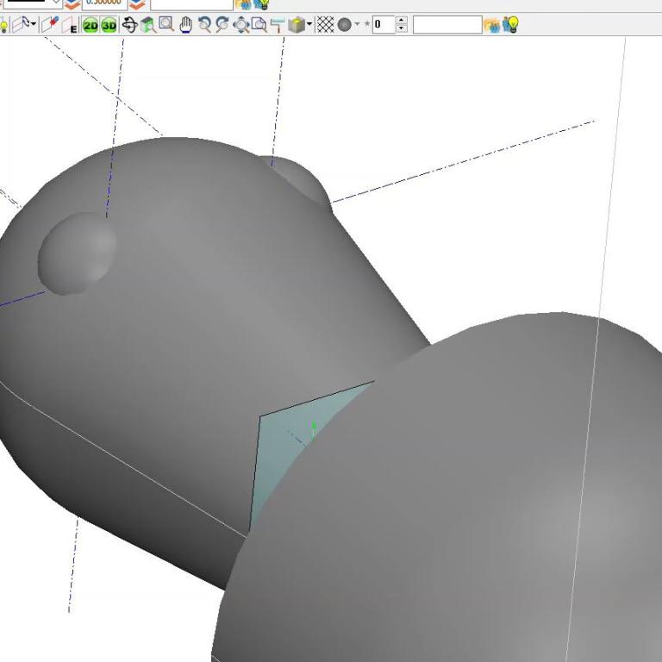Select the pan hand tool
The image size is (662, 662).
(185, 25)
